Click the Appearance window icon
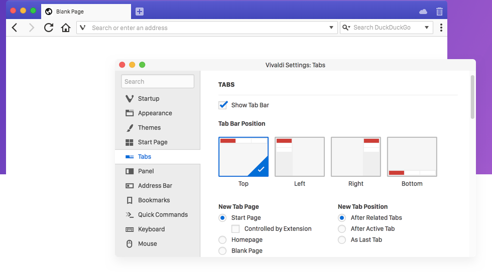 click(130, 113)
